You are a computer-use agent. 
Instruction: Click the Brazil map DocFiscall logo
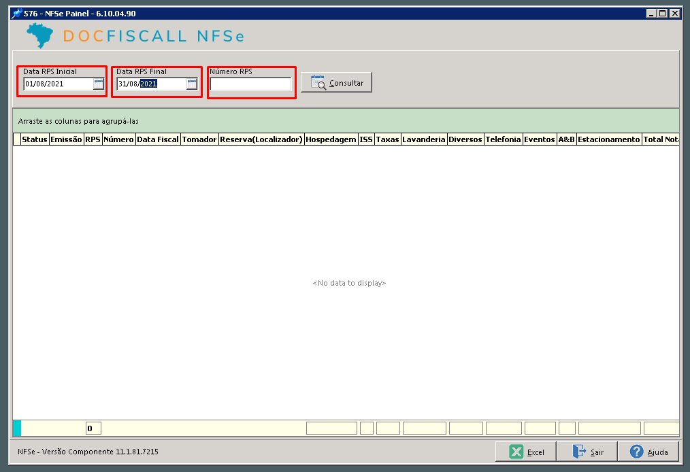pyautogui.click(x=39, y=35)
